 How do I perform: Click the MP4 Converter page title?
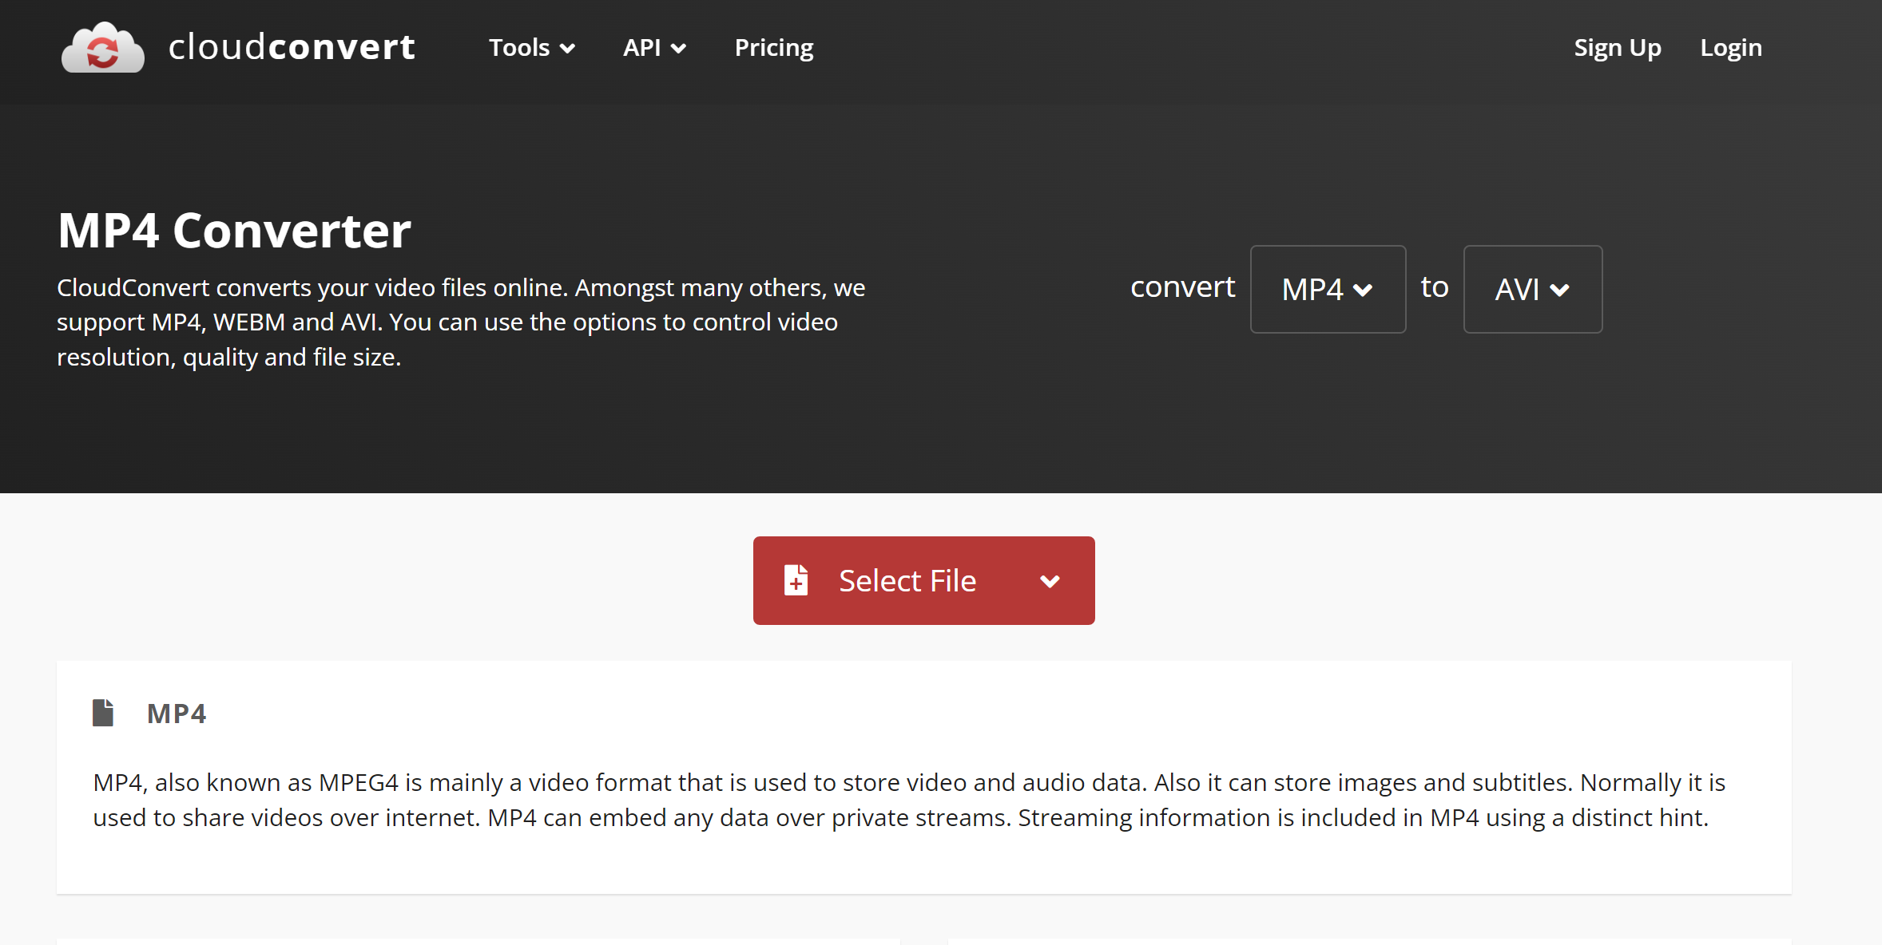[234, 230]
